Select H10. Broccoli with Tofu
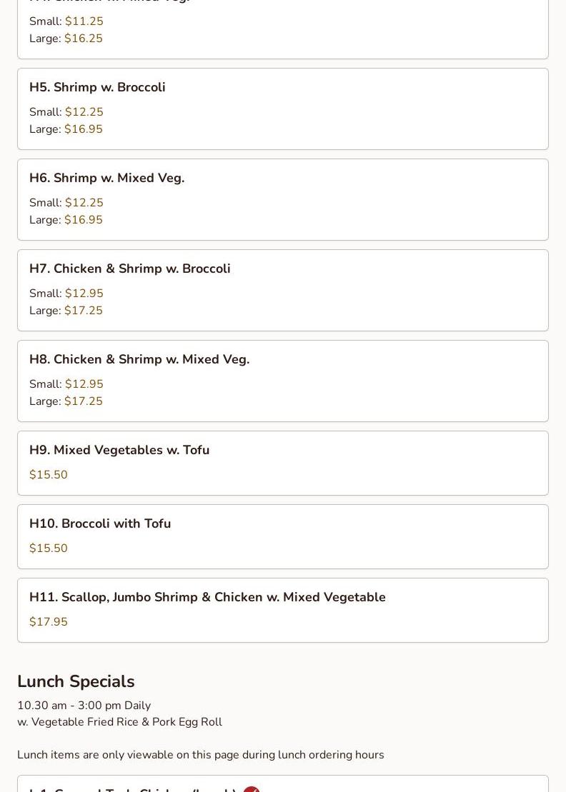This screenshot has height=792, width=566. (99, 523)
